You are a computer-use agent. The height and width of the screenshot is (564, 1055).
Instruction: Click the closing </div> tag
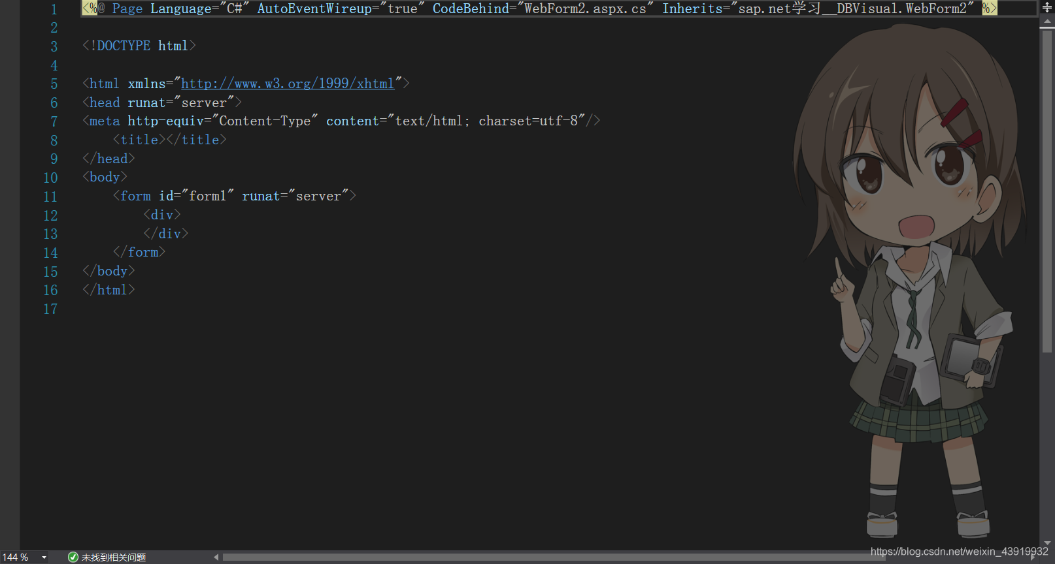166,234
